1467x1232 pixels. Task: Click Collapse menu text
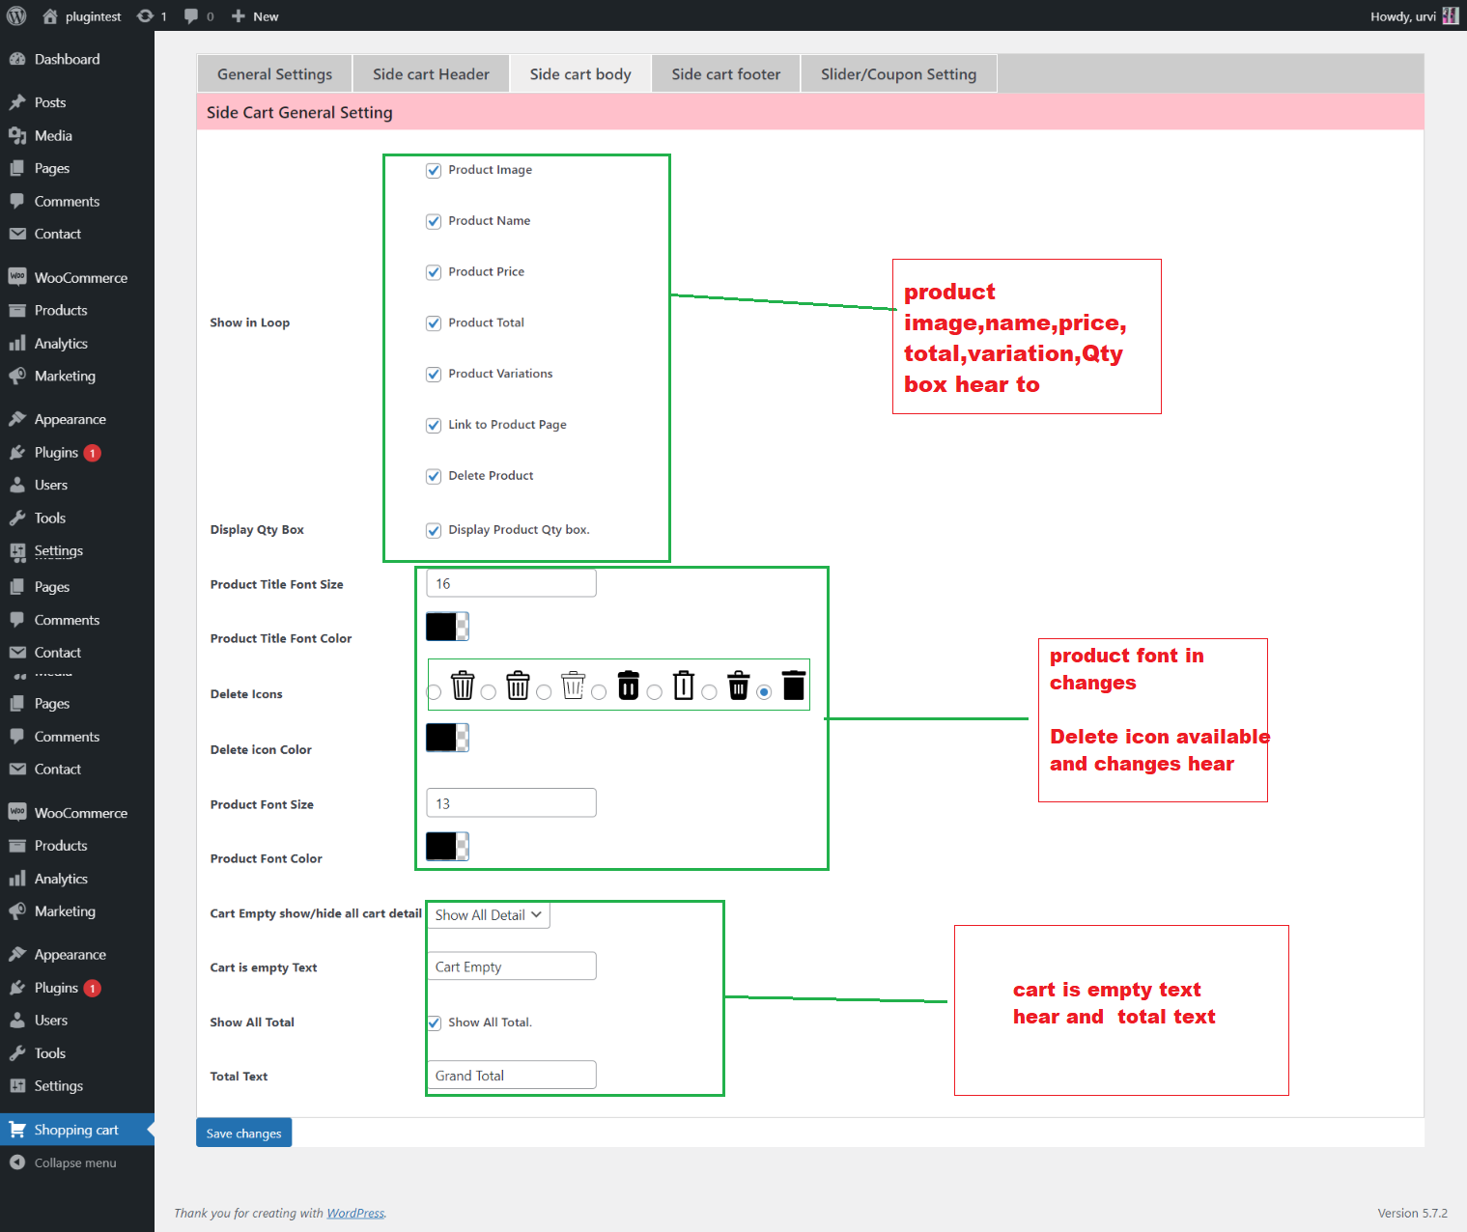(75, 1162)
